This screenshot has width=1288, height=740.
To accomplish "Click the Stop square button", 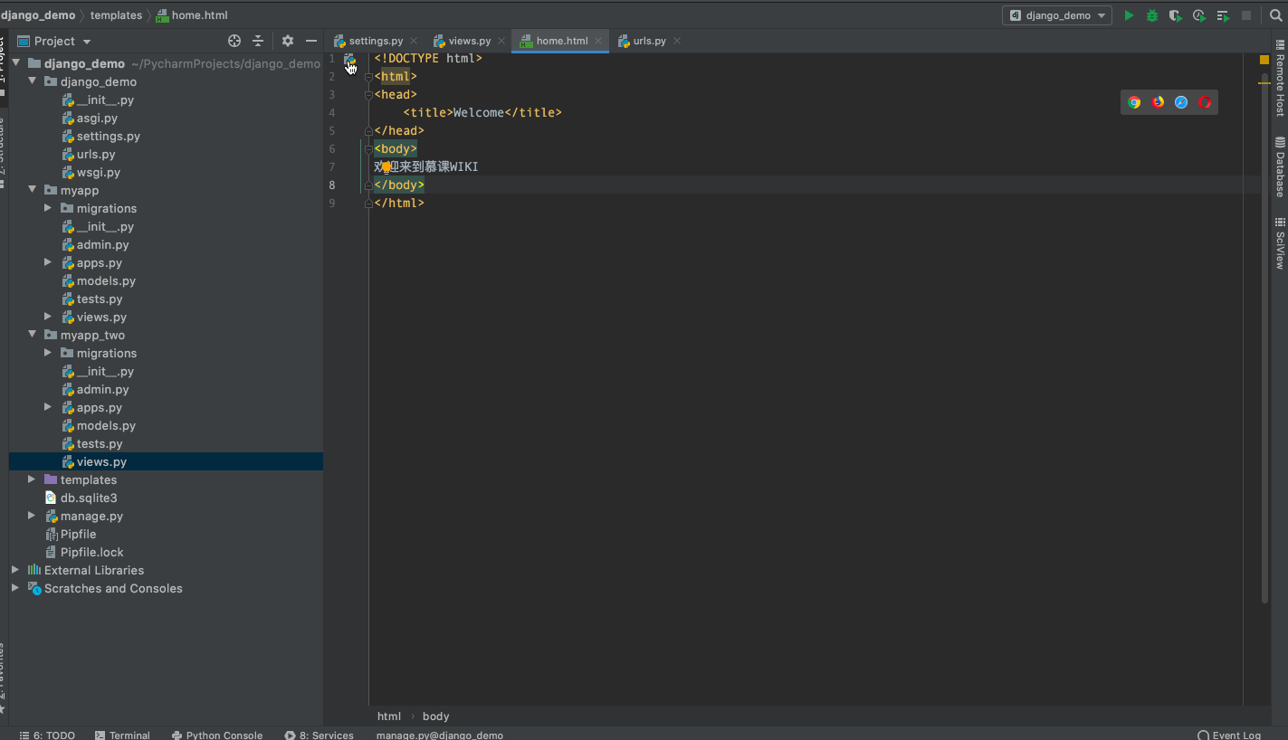I will [1246, 15].
